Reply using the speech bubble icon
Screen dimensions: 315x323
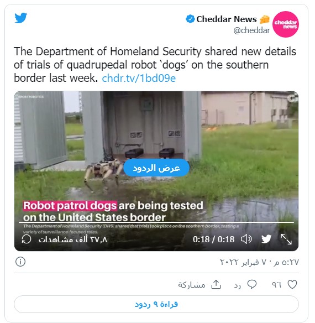click(x=252, y=284)
